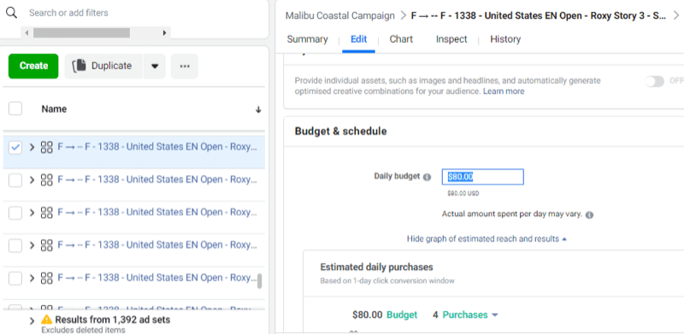
Task: Click the info icon beside Daily budget
Action: tap(427, 177)
